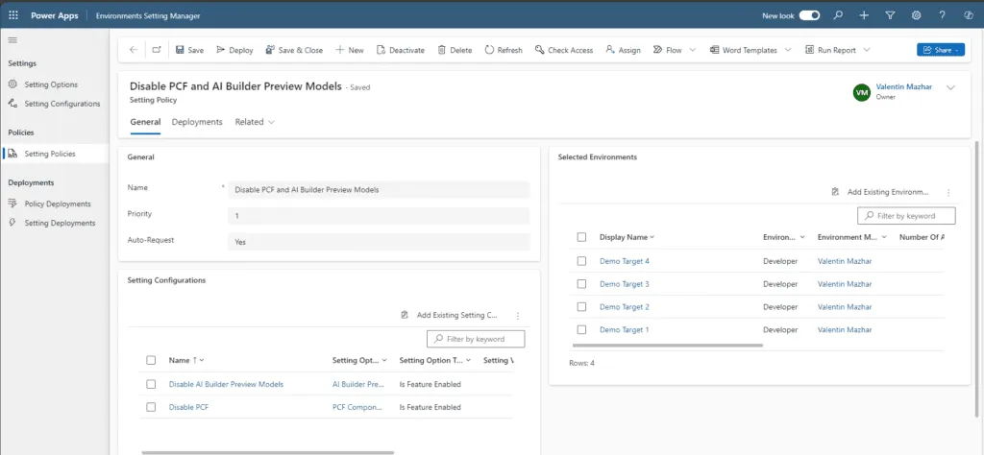Check the Demo Target 4 row
Image resolution: width=984 pixels, height=455 pixels.
coord(581,261)
